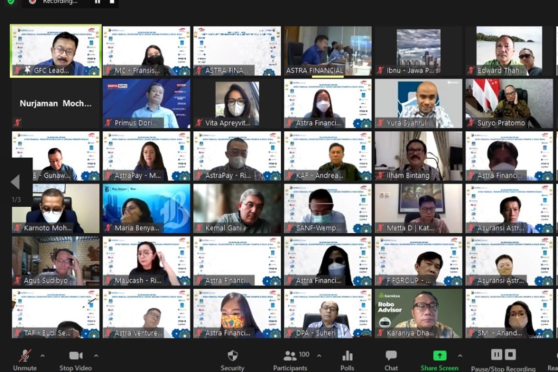The width and height of the screenshot is (558, 372).
Task: Select Suryo Pratomo's video tile
Action: pyautogui.click(x=509, y=103)
